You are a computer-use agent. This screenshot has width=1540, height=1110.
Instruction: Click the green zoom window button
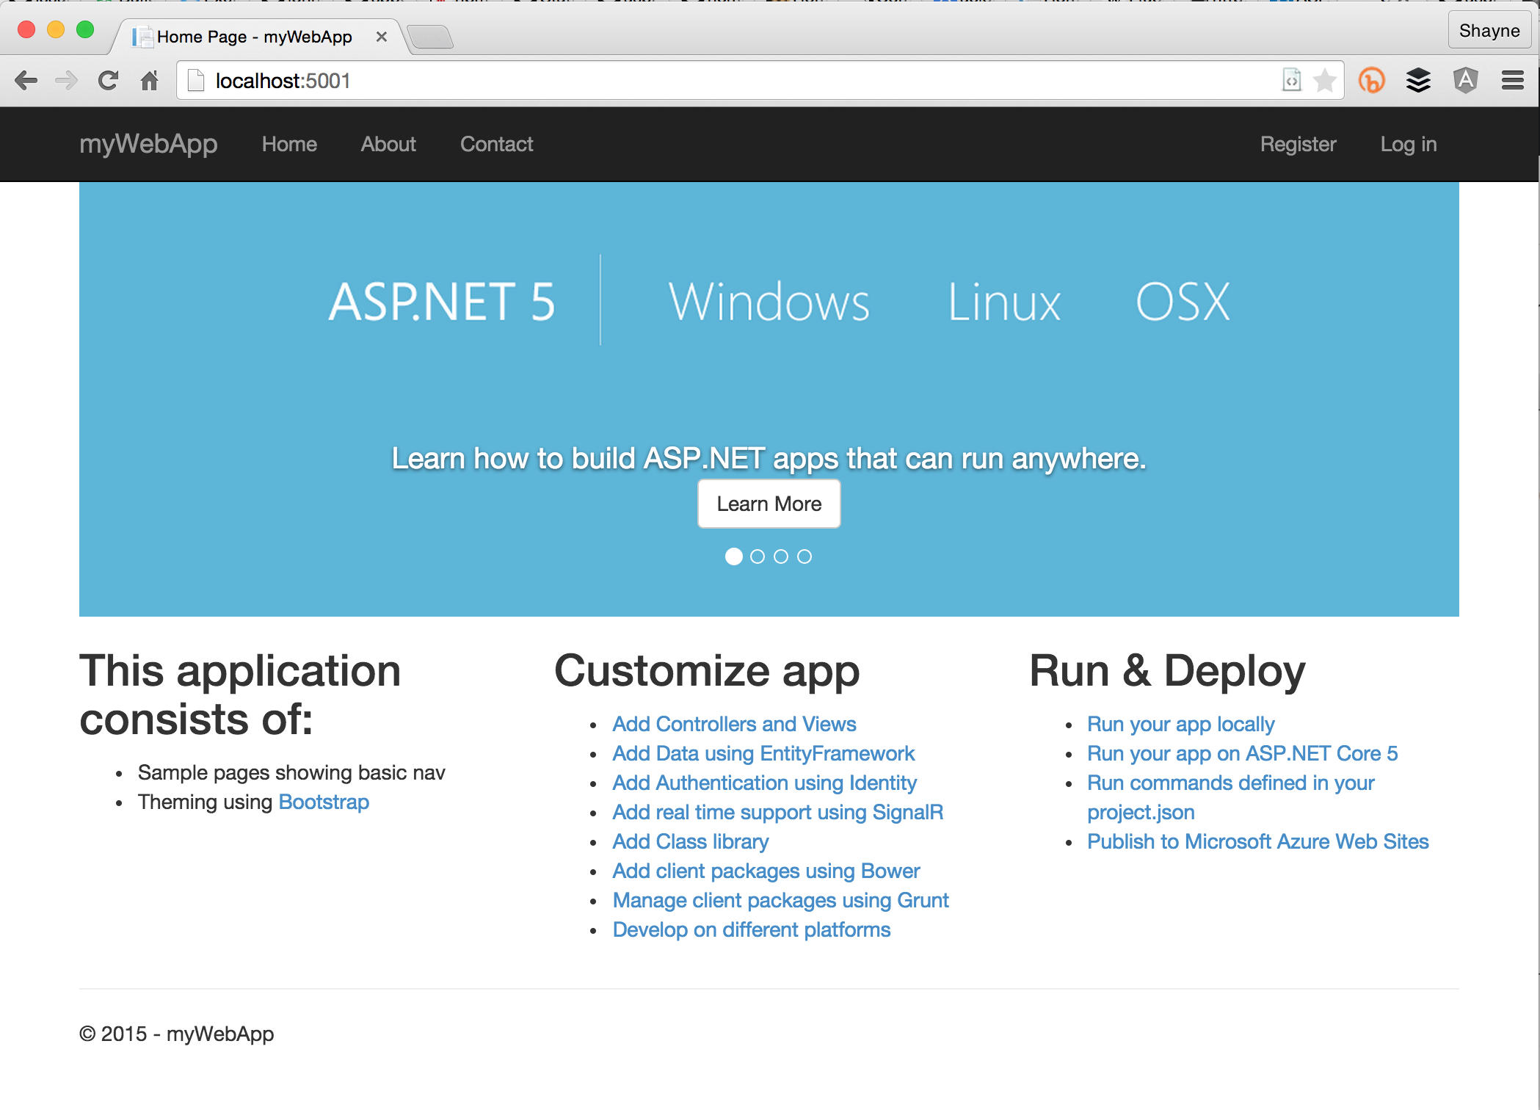(85, 29)
